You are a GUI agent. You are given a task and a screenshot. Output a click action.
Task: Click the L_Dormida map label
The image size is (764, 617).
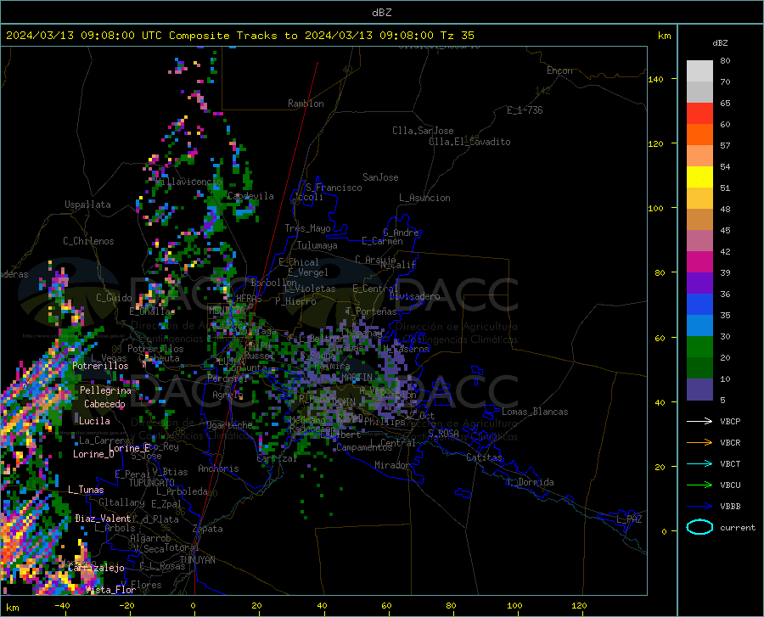click(530, 482)
